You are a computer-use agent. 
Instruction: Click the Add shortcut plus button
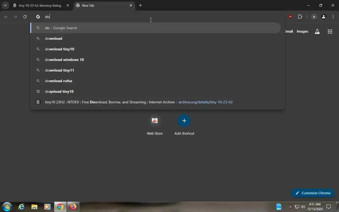click(x=184, y=121)
